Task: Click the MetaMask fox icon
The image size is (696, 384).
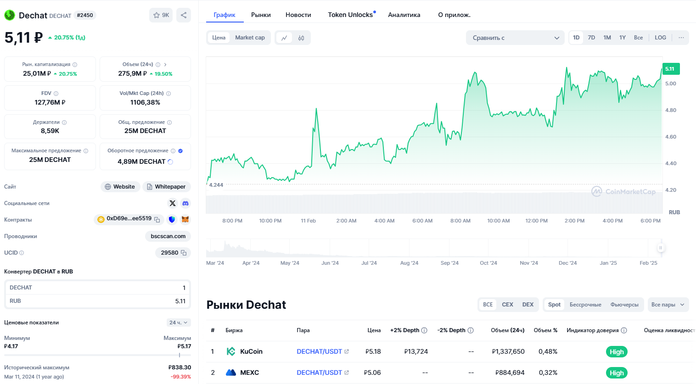Action: click(x=185, y=220)
